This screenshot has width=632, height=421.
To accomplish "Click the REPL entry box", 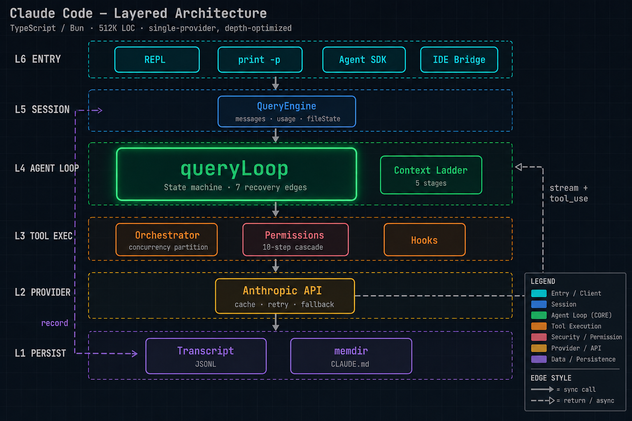I will [x=157, y=60].
